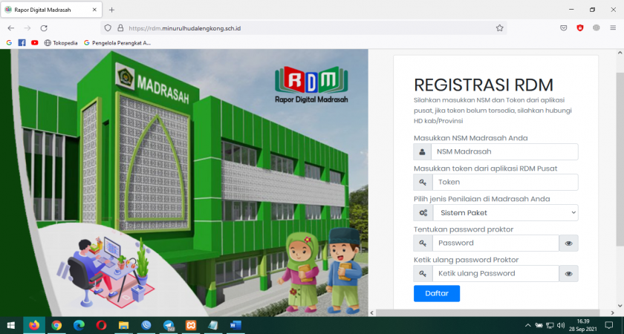Image resolution: width=624 pixels, height=334 pixels.
Task: Open File Explorer from the taskbar
Action: point(124,325)
